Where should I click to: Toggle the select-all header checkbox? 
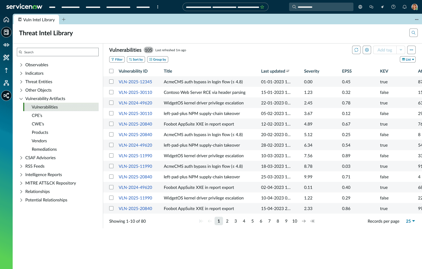[x=111, y=71]
